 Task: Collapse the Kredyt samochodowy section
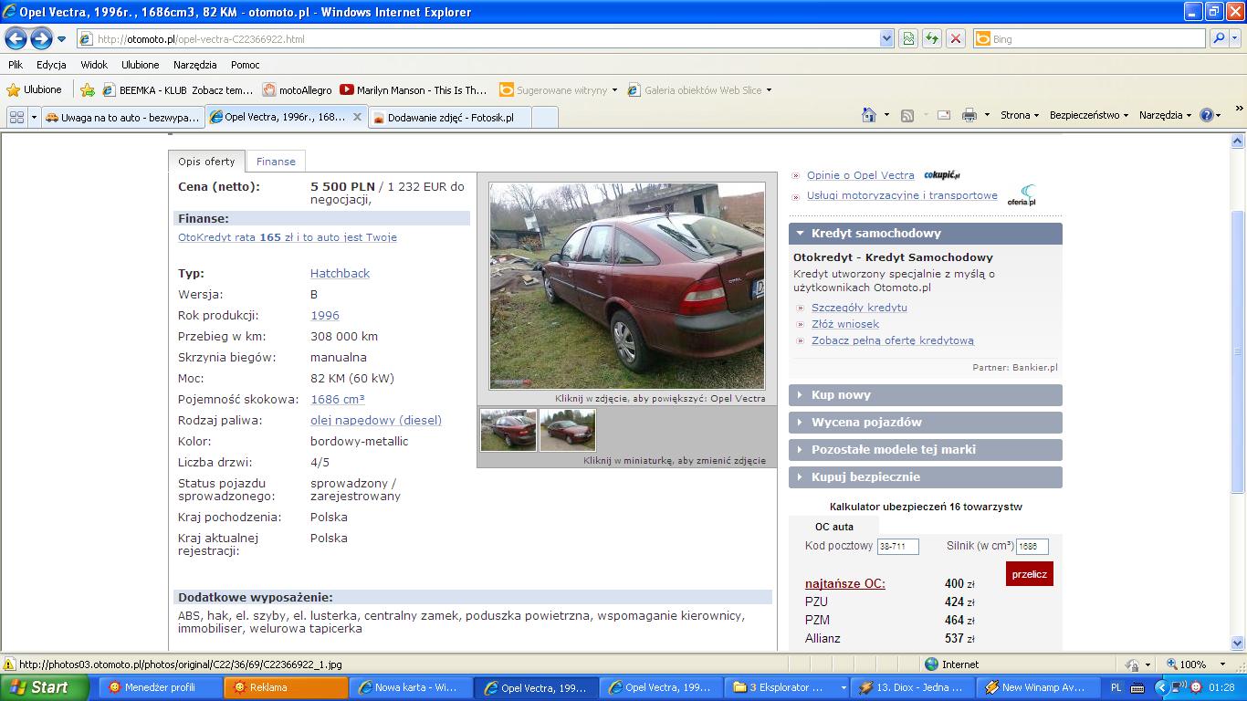[926, 234]
